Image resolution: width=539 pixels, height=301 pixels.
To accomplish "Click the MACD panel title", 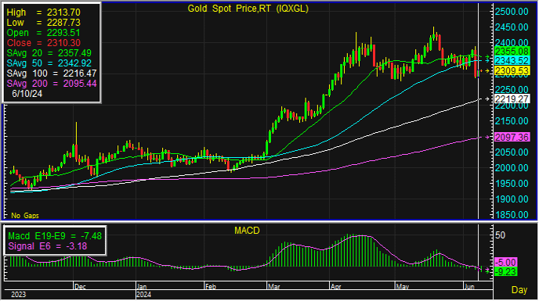I will pos(247,231).
